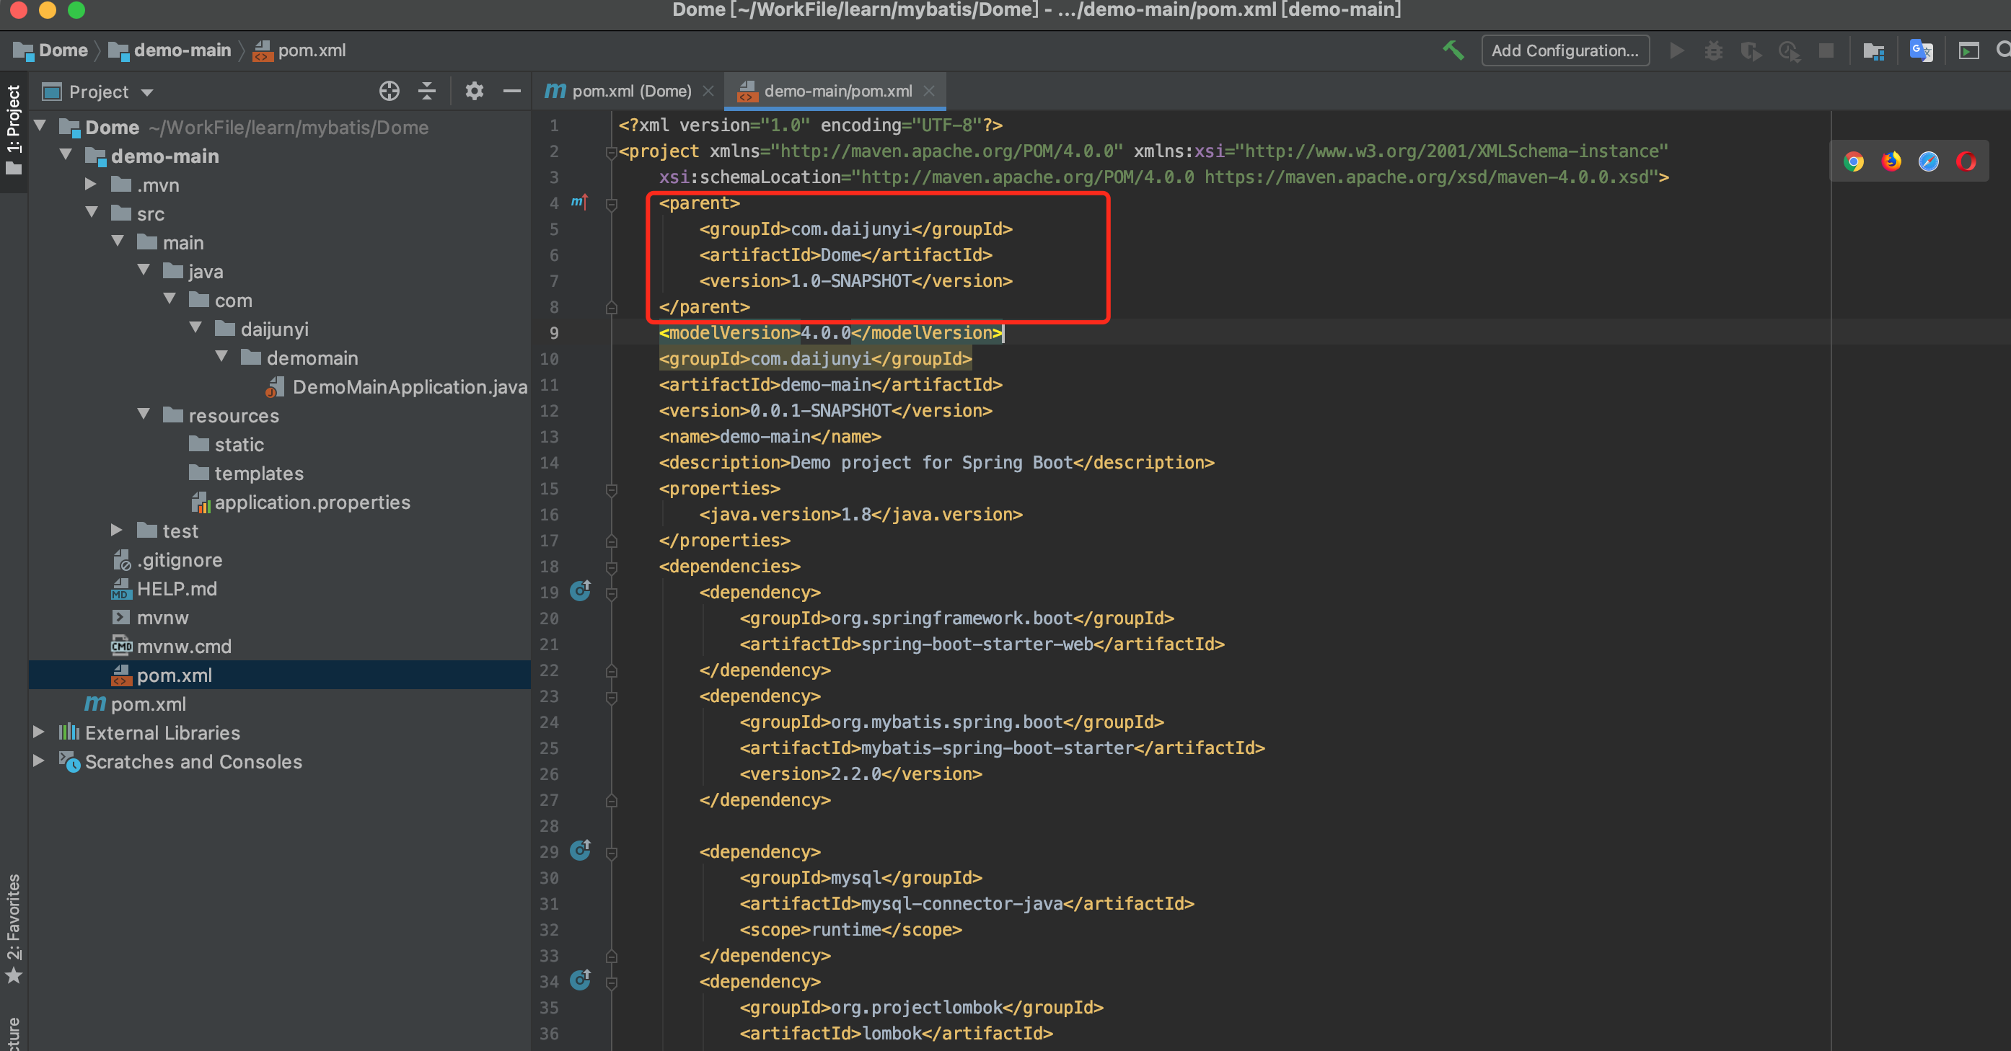Screen dimensions: 2011x1051
Task: Toggle the 1: Project tool window tab
Action: pos(13,130)
